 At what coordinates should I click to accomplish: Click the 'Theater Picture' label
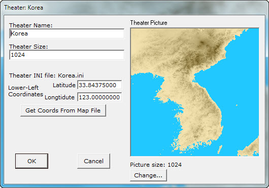[149, 23]
